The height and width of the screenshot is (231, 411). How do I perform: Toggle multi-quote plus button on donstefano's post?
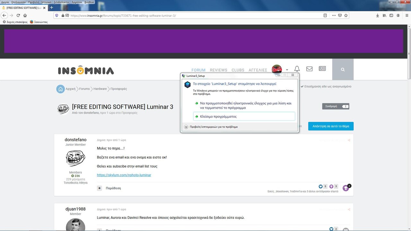tap(100, 188)
